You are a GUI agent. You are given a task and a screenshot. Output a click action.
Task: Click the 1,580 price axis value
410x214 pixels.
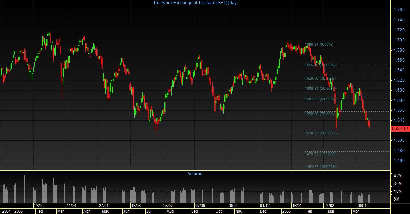coord(399,100)
